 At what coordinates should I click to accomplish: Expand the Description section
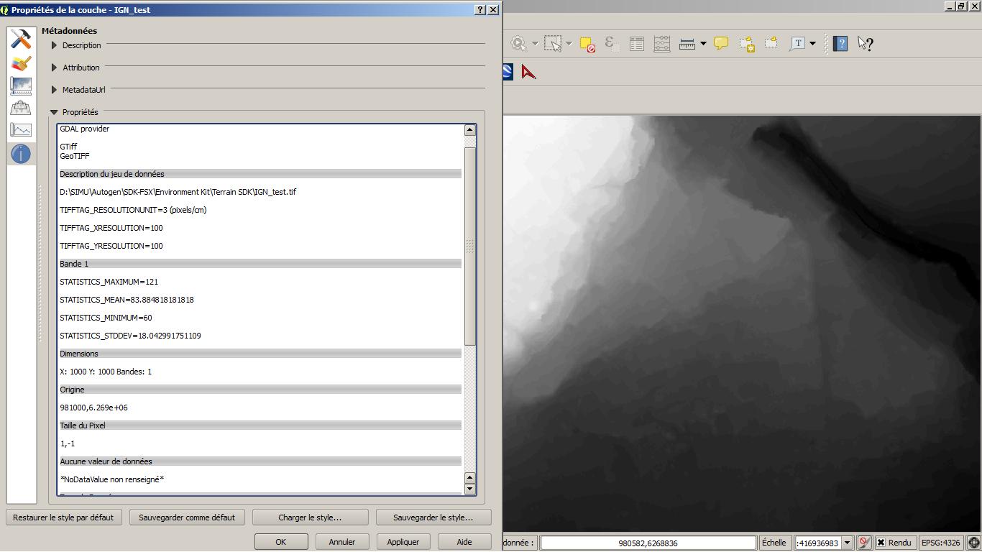[55, 45]
